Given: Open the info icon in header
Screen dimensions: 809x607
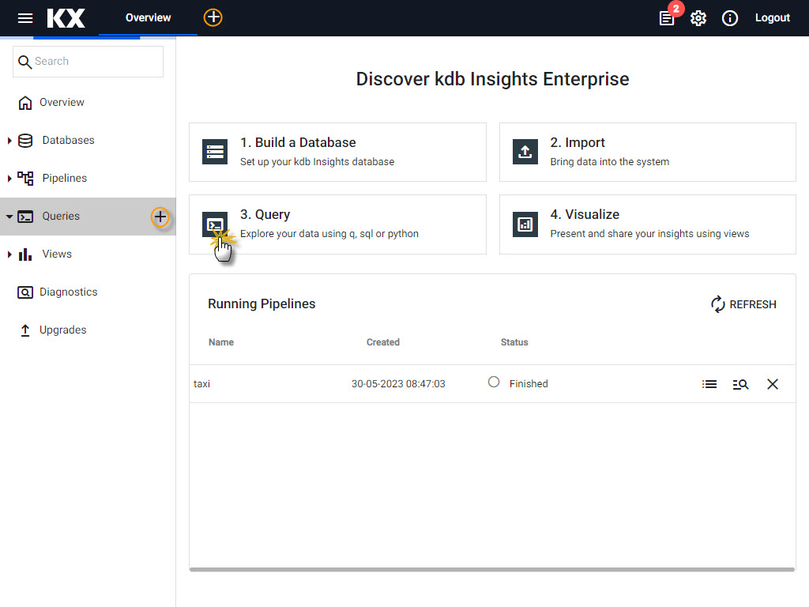Looking at the screenshot, I should [729, 19].
